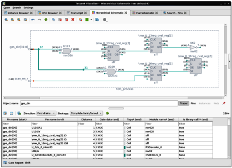Click the Object name input field
Image resolution: width=232 pixels, height=168 pixels.
(99, 103)
